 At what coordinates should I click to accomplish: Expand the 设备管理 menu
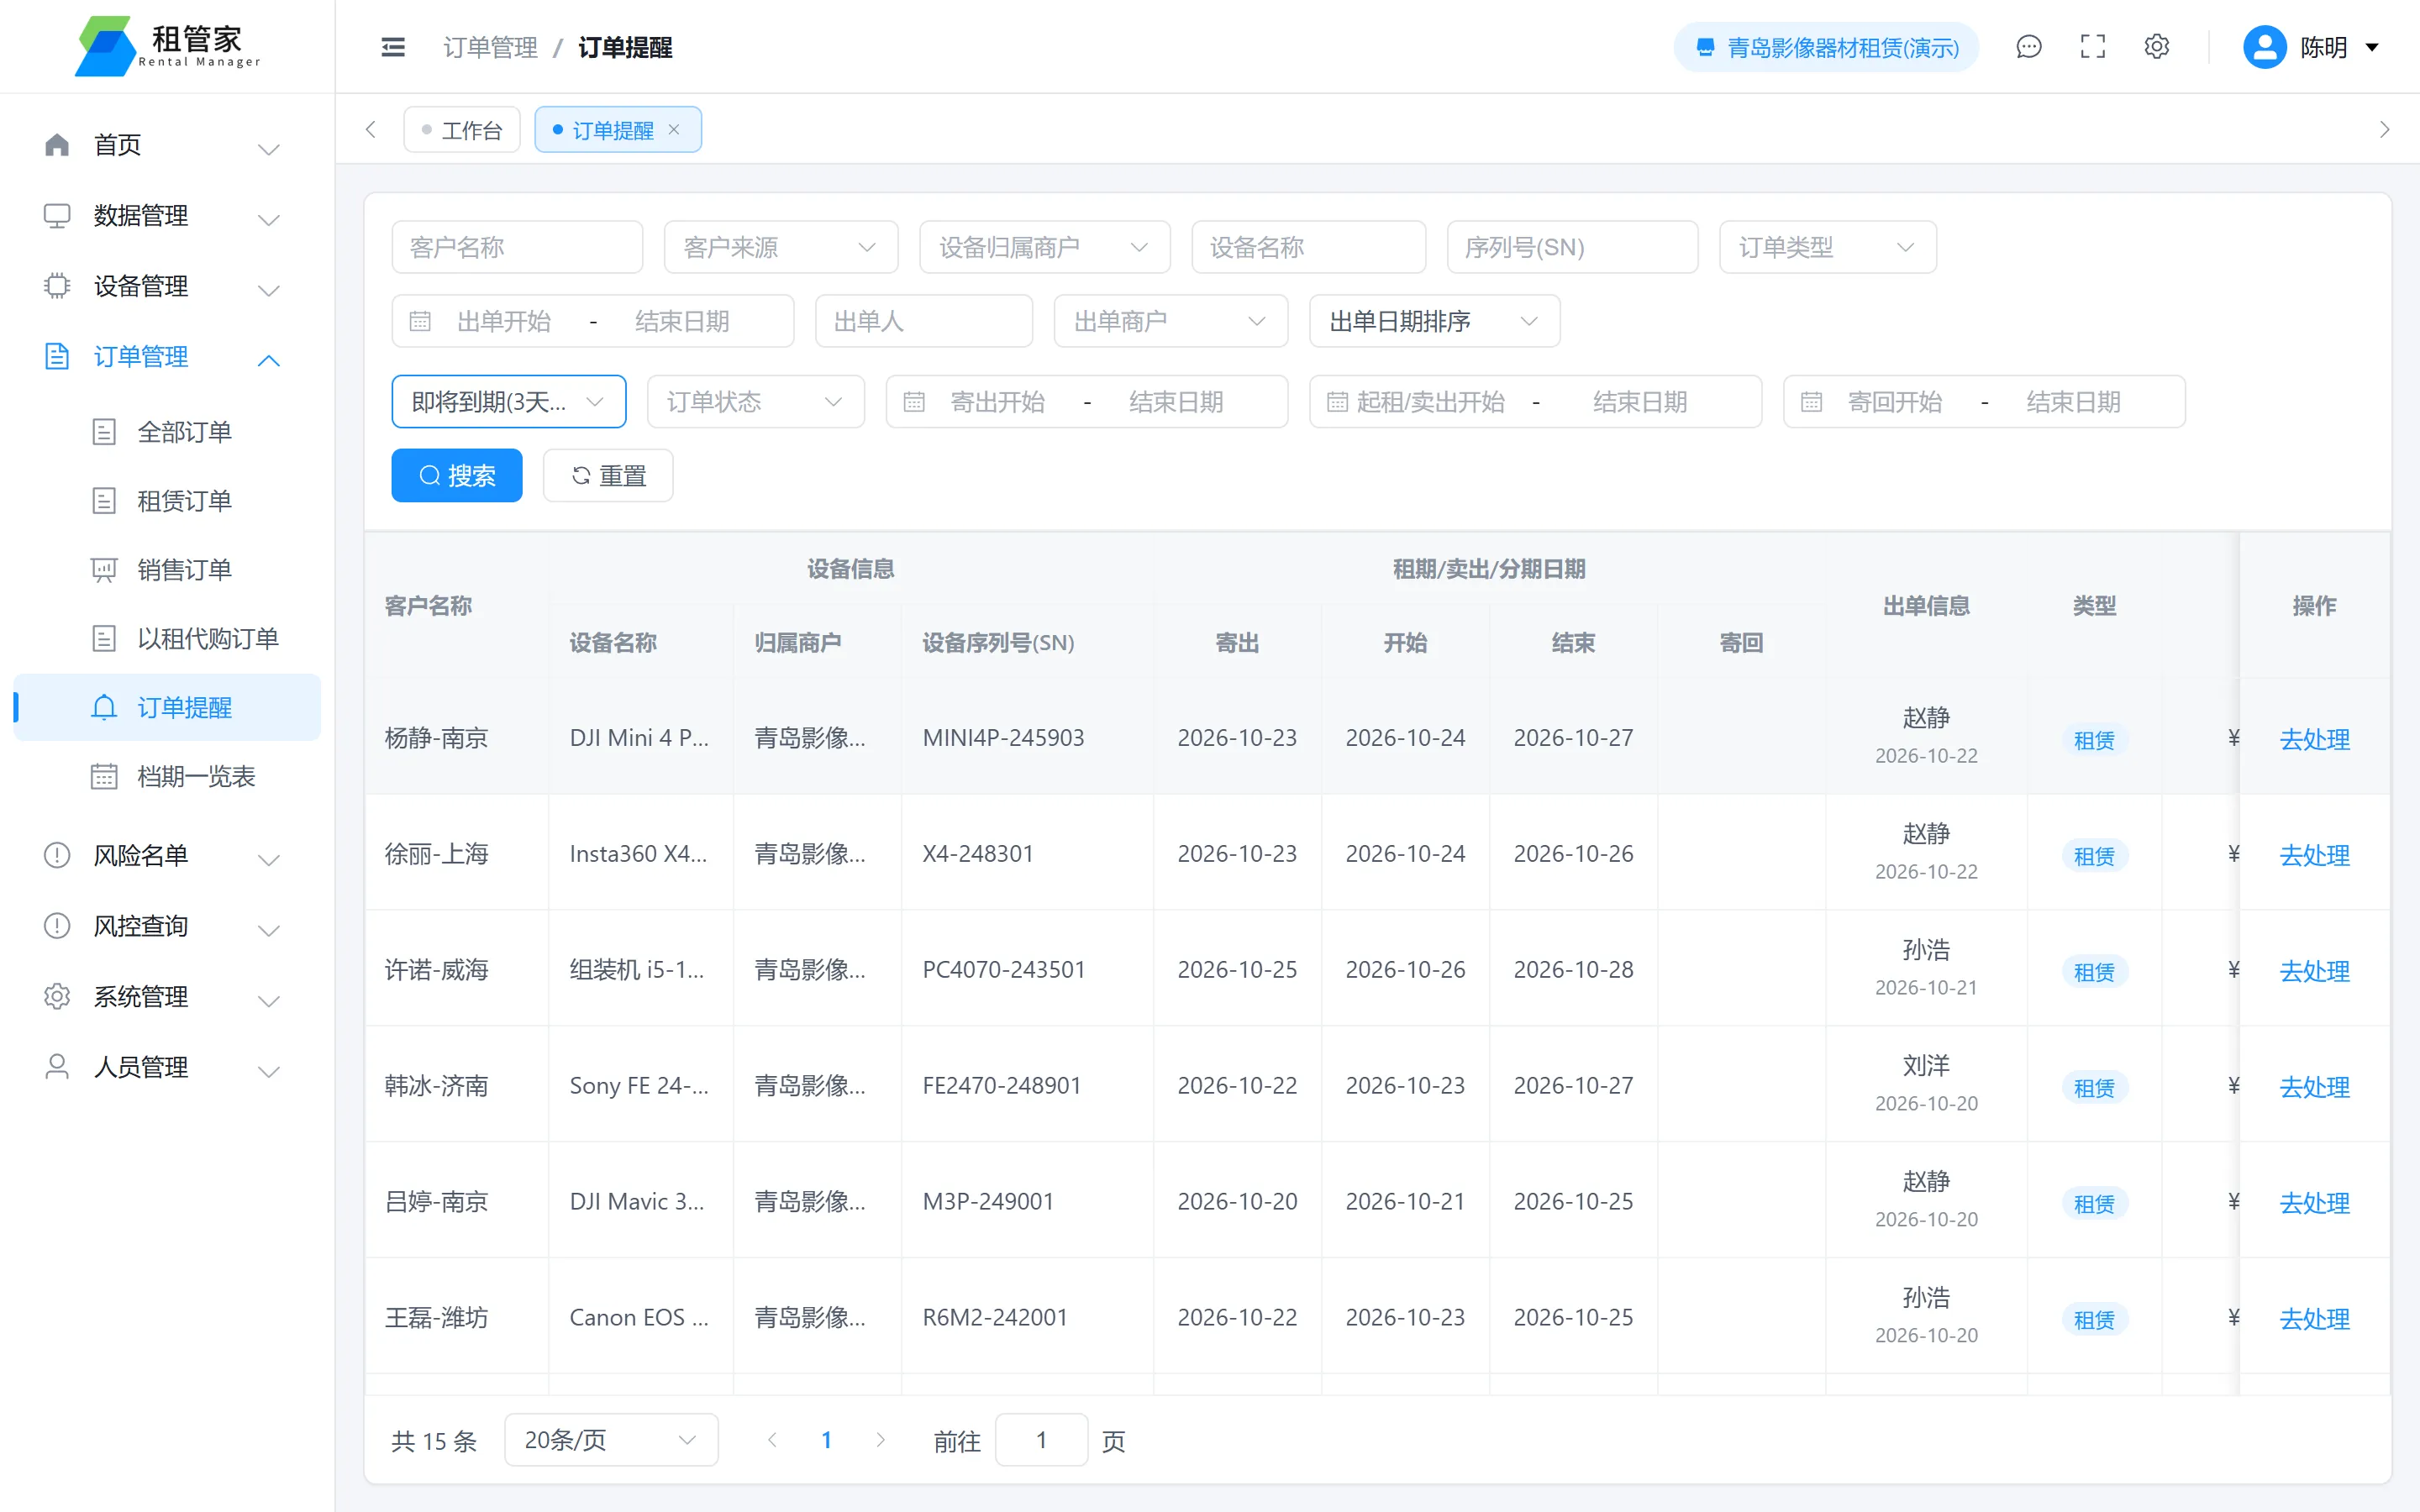(x=167, y=287)
